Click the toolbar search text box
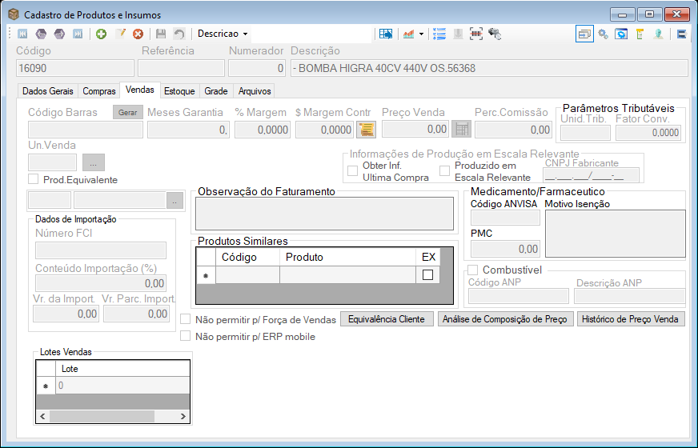This screenshot has width=698, height=448. [311, 34]
